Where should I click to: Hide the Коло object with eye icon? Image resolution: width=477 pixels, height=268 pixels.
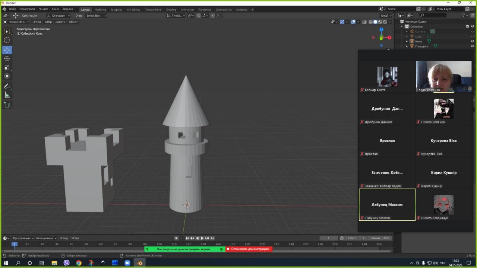pyautogui.click(x=473, y=41)
